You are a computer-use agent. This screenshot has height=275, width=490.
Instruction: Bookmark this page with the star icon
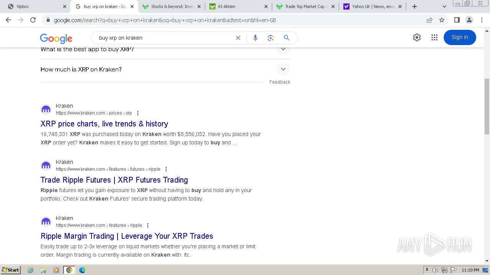[x=442, y=20]
